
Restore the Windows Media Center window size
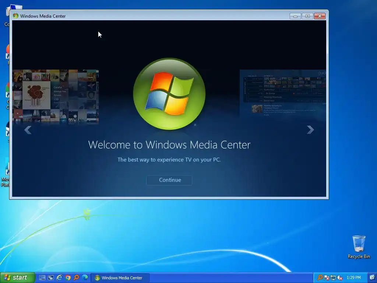click(307, 16)
